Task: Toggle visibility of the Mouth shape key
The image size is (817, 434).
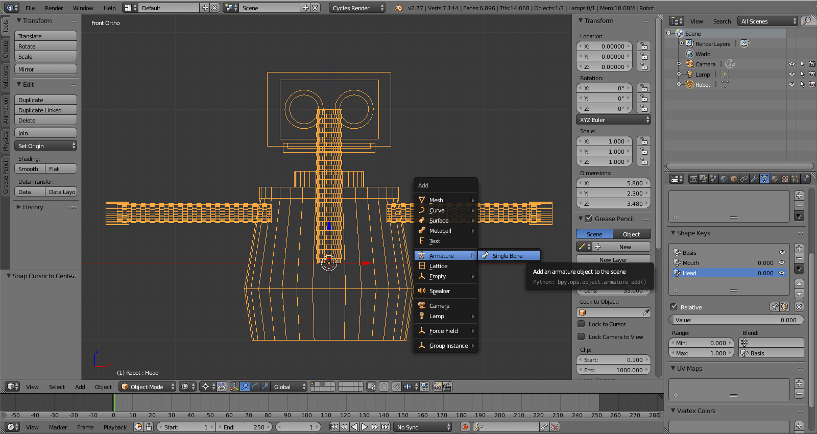Action: [781, 262]
